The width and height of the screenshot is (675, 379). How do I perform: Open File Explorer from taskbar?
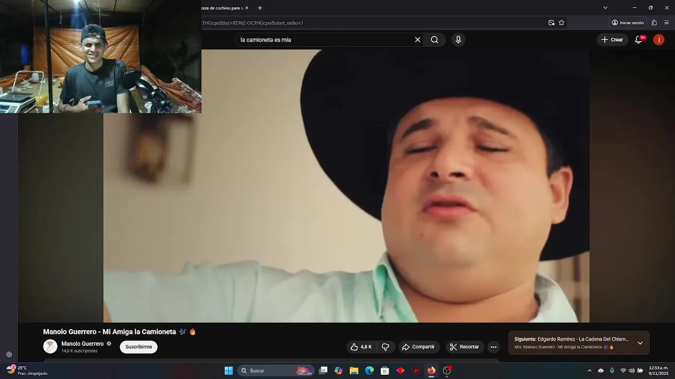point(354,371)
